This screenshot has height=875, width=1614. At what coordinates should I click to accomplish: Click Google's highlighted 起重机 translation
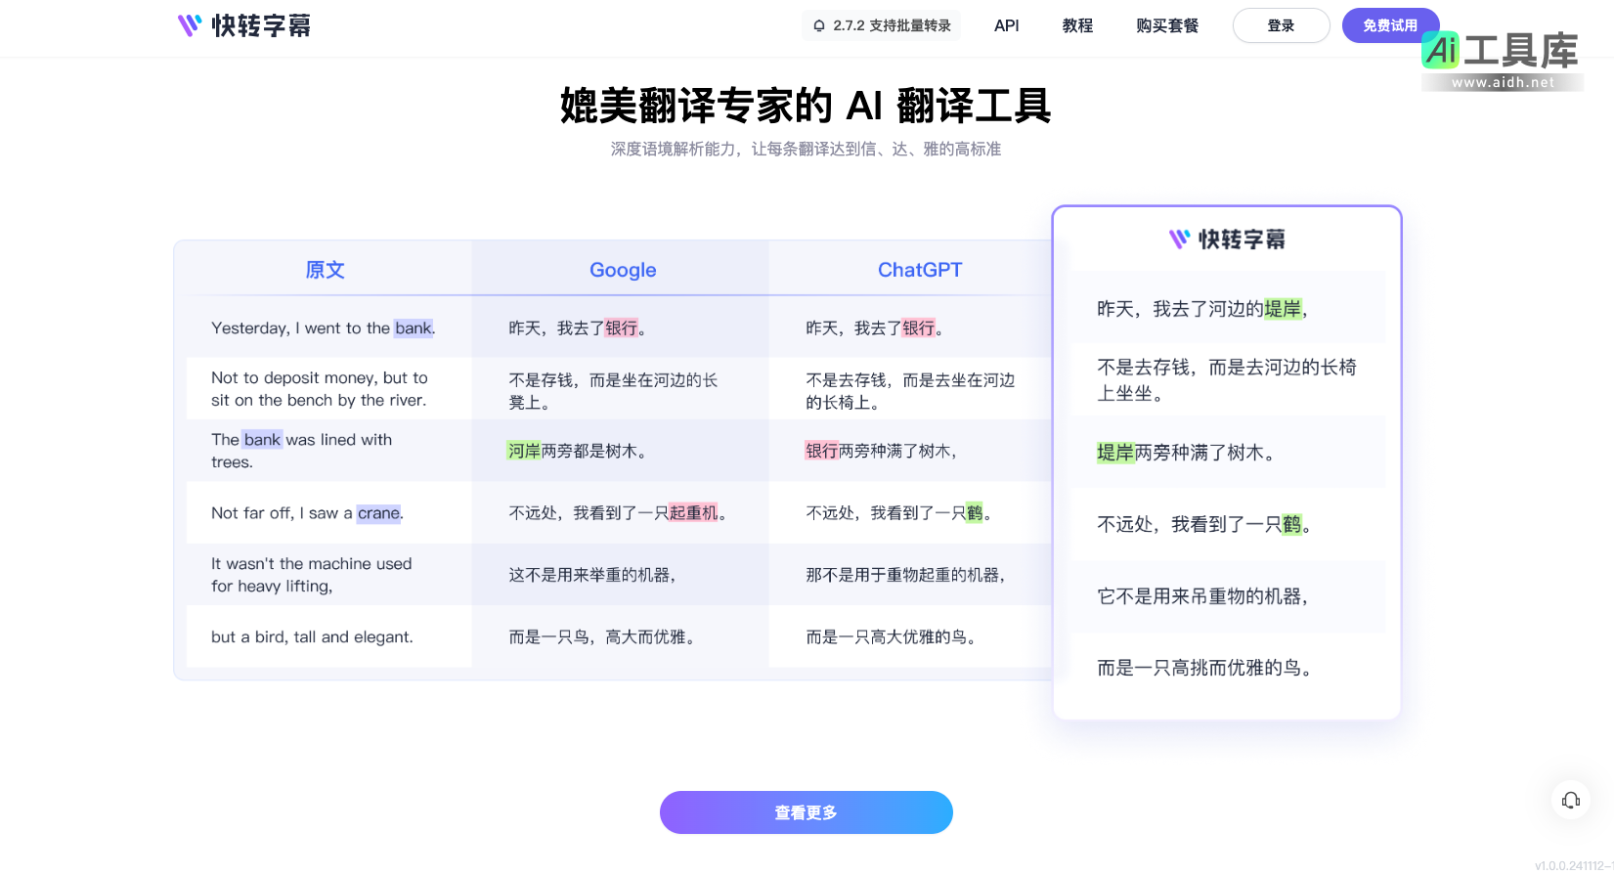(693, 513)
